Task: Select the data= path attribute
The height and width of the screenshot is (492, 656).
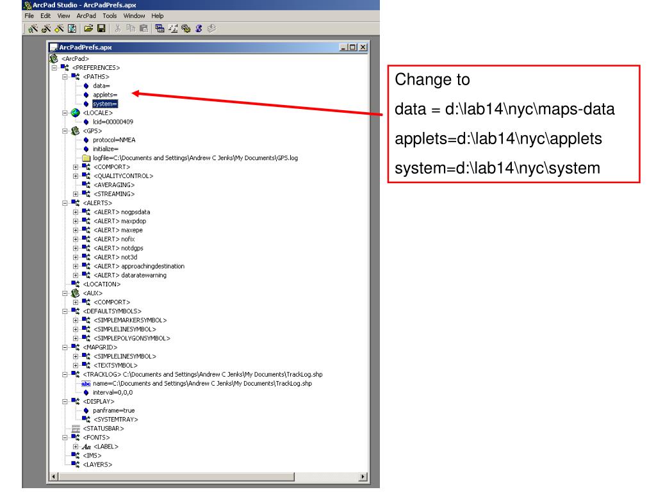Action: 102,86
